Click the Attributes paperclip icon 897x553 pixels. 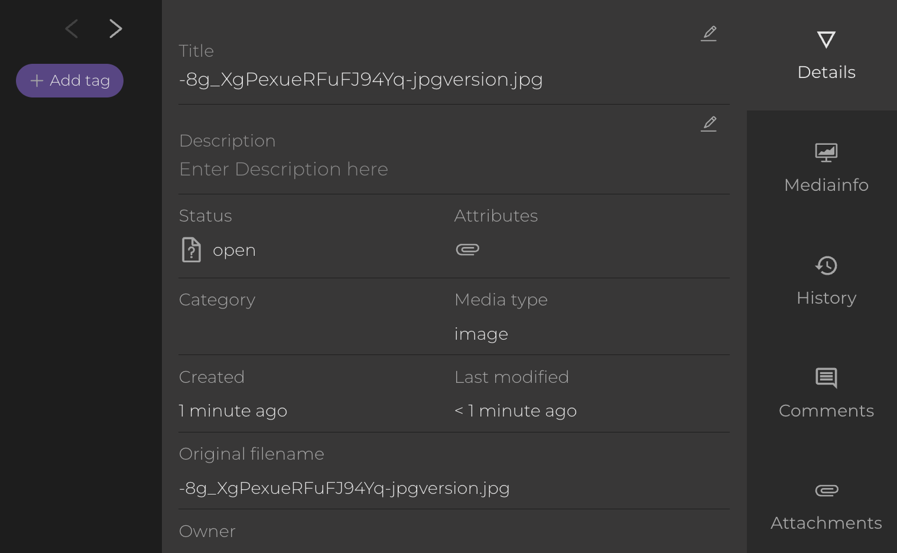[x=467, y=249]
